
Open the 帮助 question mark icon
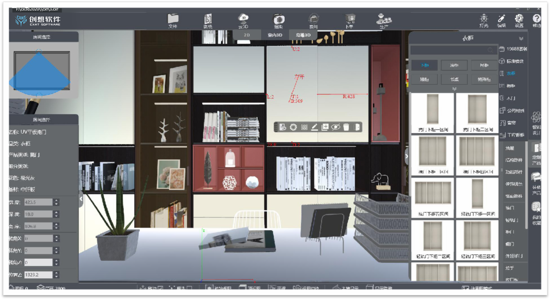537,19
